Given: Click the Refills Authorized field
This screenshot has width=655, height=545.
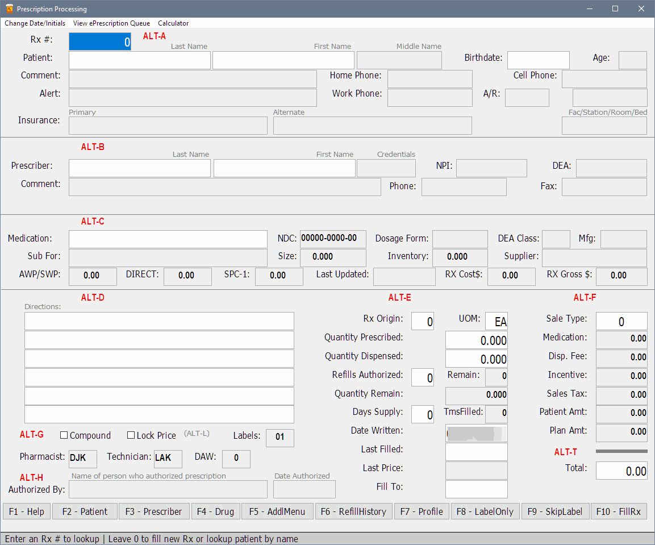Looking at the screenshot, I should [423, 377].
